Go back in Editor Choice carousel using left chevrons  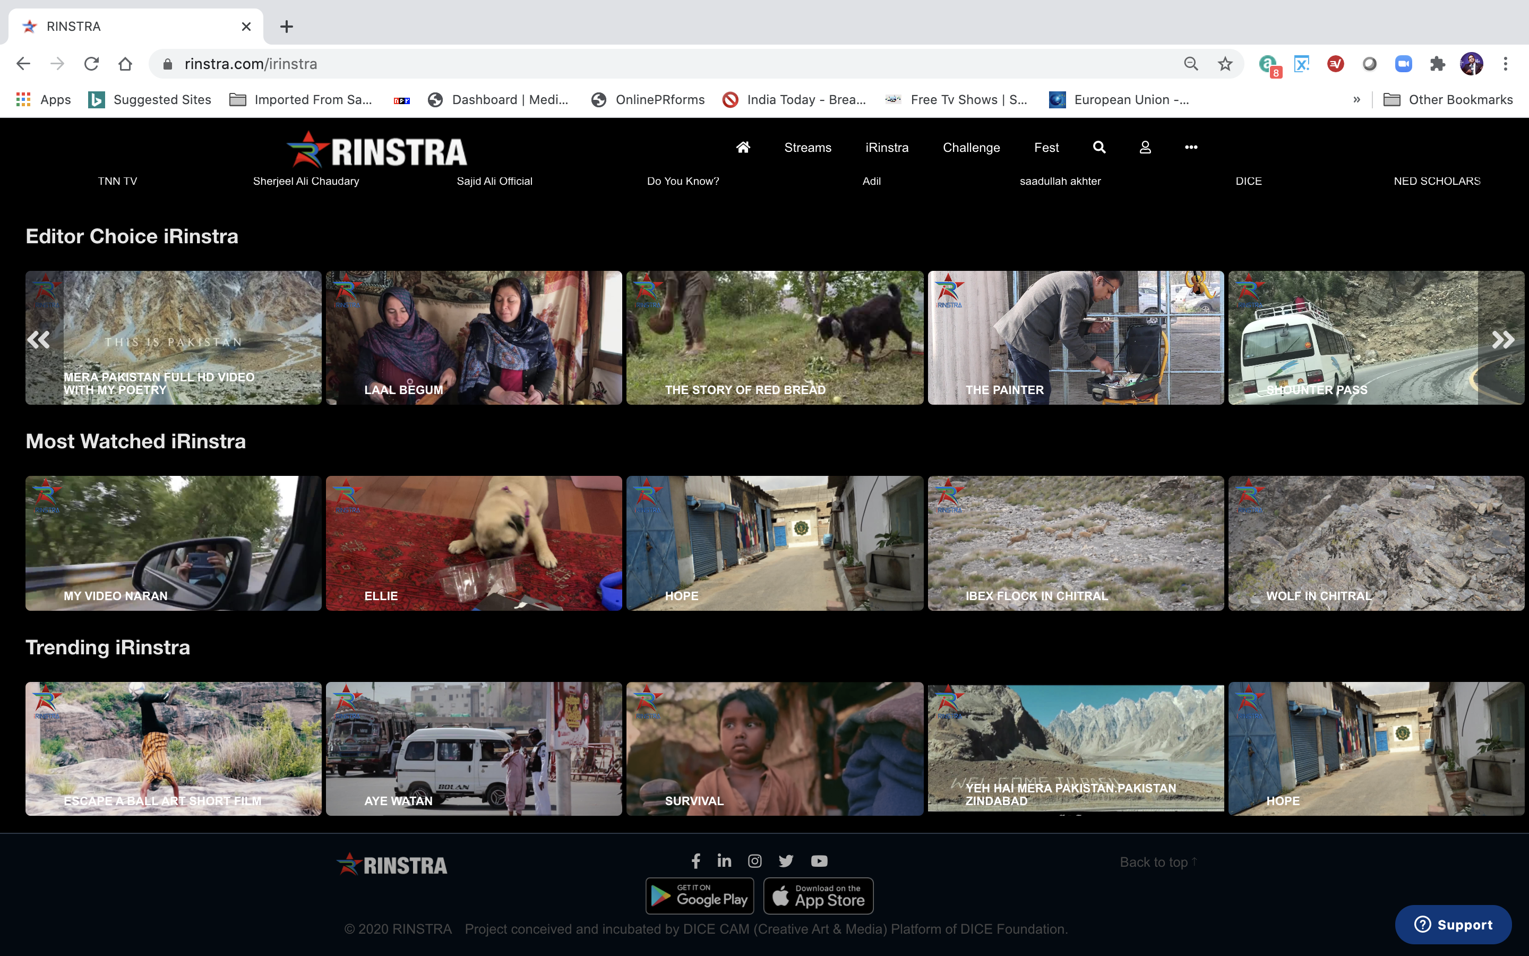point(39,340)
